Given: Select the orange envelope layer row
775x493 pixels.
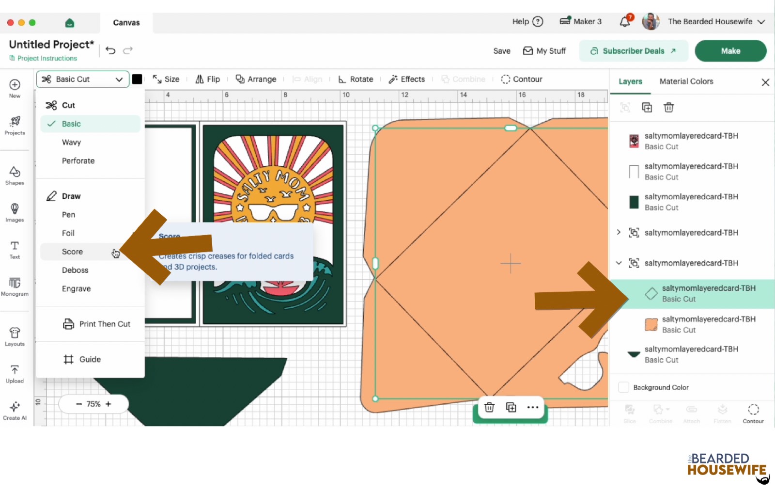Looking at the screenshot, I should (x=692, y=324).
